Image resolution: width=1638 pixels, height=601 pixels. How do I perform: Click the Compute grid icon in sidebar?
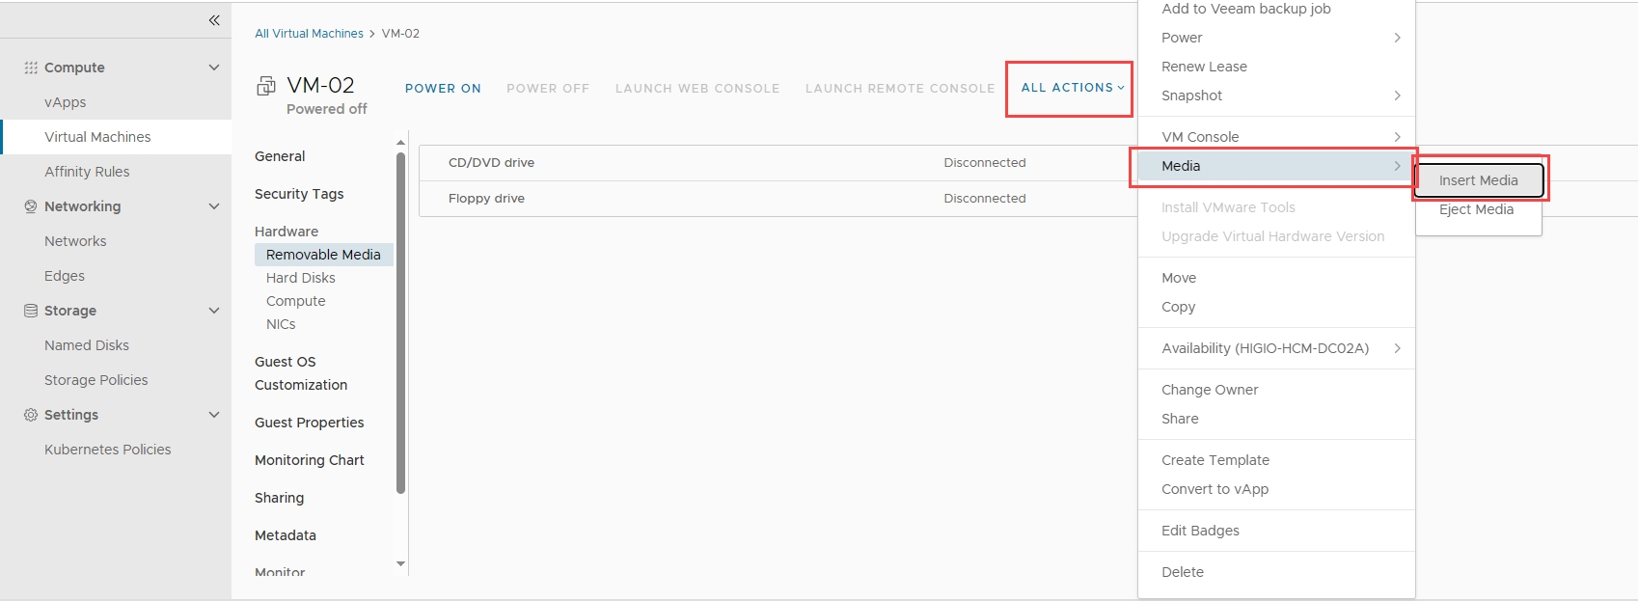click(x=31, y=68)
